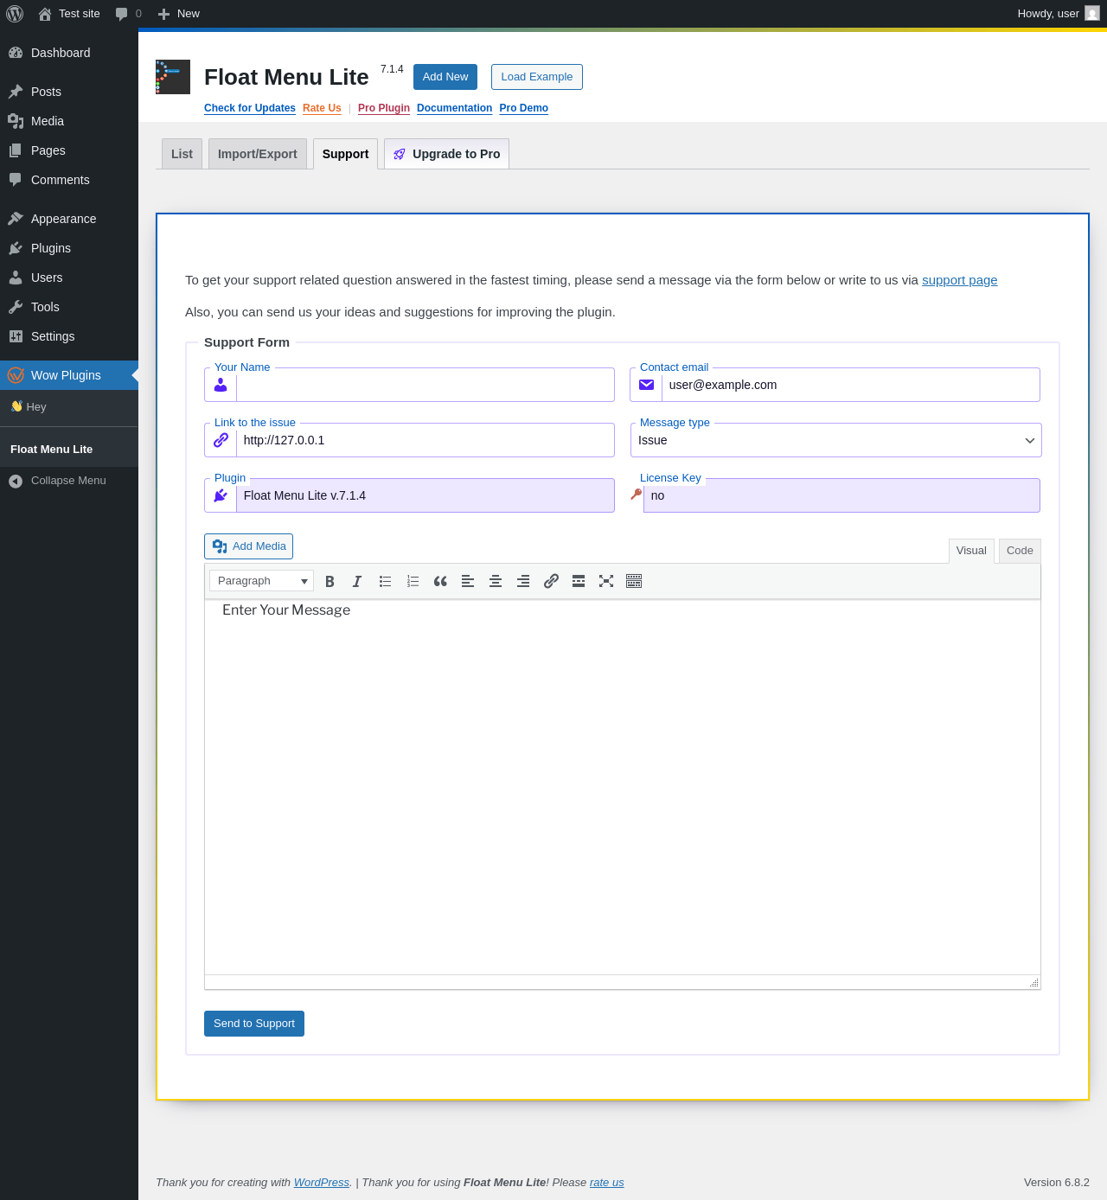Insert a numbered list

coord(413,581)
